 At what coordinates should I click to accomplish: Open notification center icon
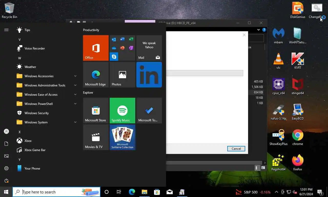[320, 192]
